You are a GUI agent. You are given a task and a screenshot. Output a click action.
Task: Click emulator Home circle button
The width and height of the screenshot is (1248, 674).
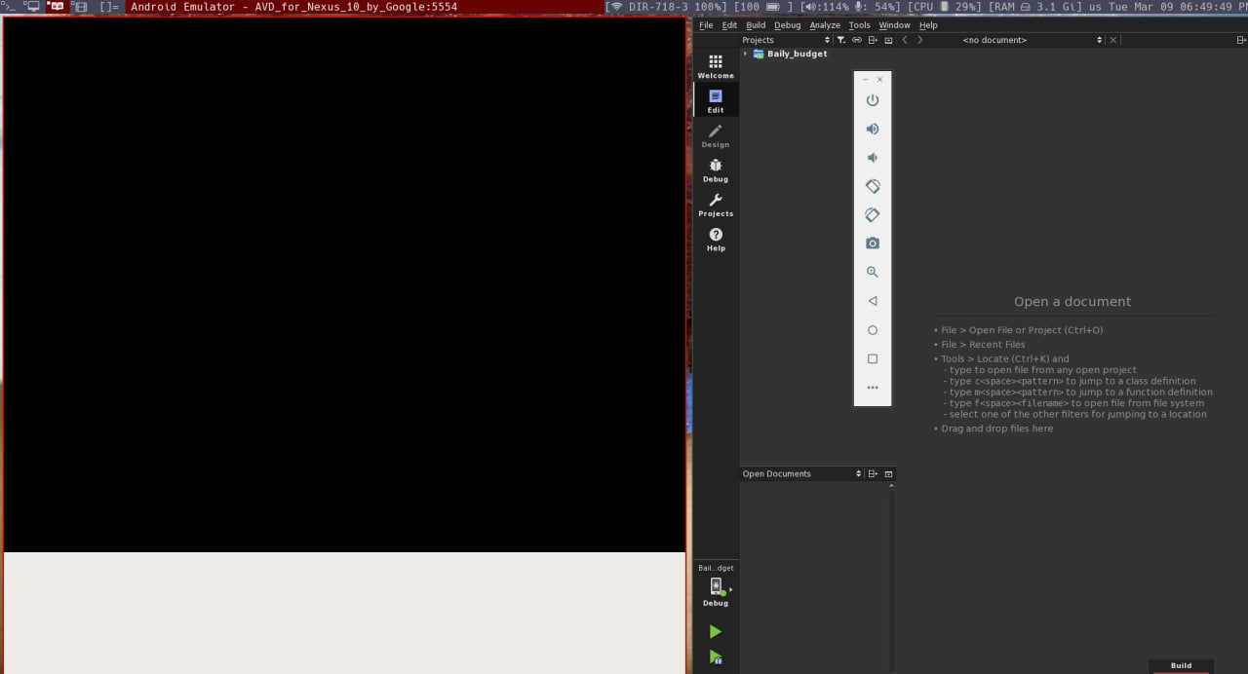pos(873,330)
